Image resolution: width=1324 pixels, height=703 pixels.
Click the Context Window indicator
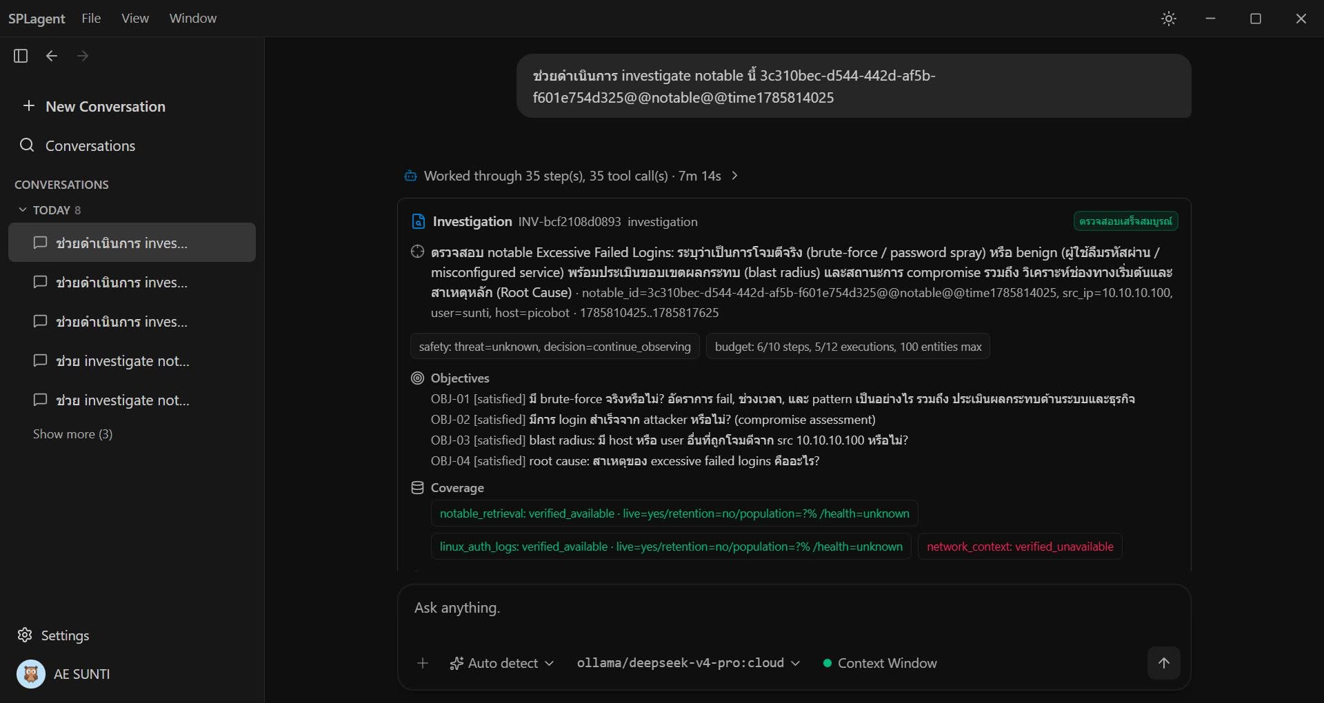[880, 663]
